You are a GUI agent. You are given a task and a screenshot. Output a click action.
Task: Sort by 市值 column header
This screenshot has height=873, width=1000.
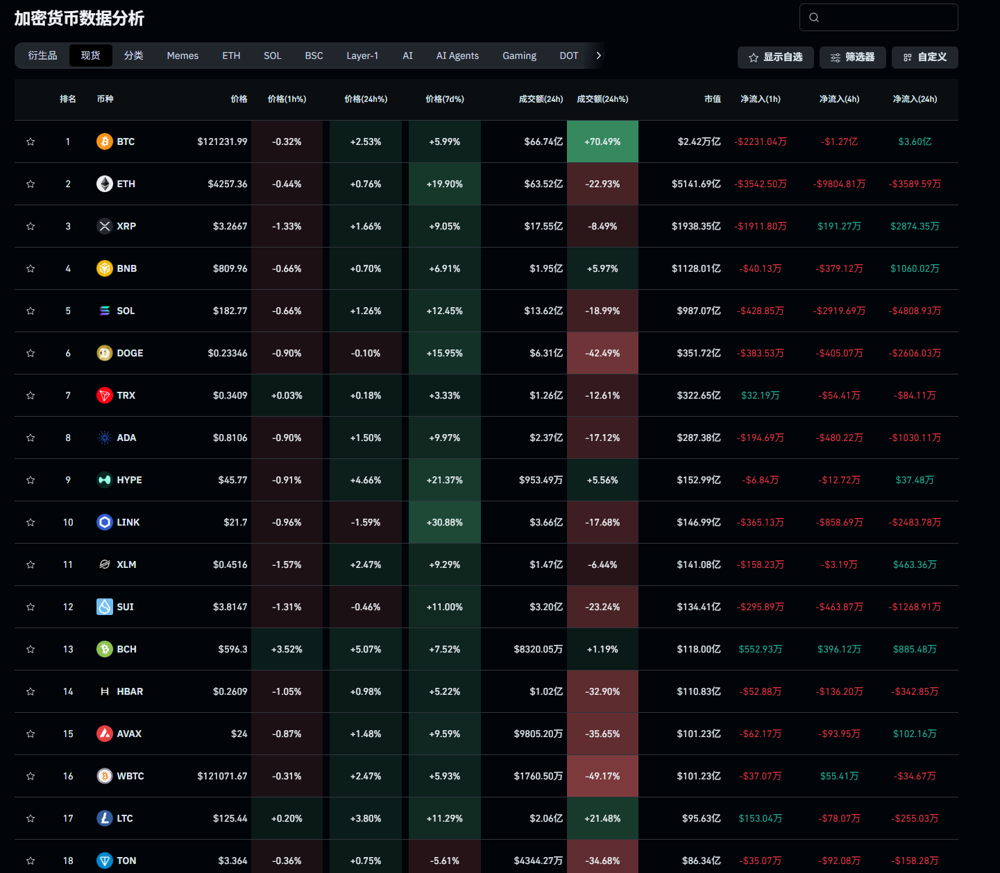pyautogui.click(x=712, y=99)
